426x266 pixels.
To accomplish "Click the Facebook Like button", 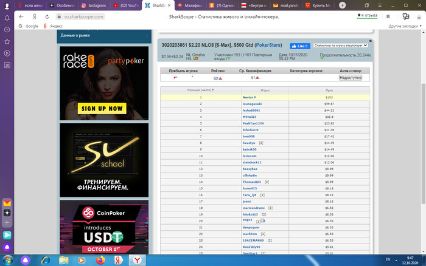I will [300, 46].
